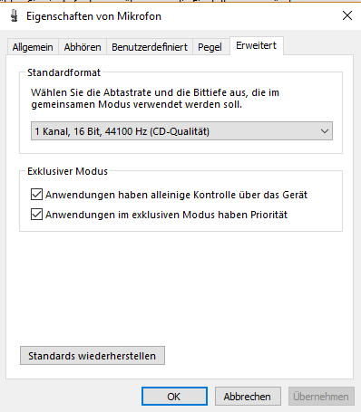Click the chevron arrow of Standardformat dropdown
361x412 pixels.
tap(325, 131)
